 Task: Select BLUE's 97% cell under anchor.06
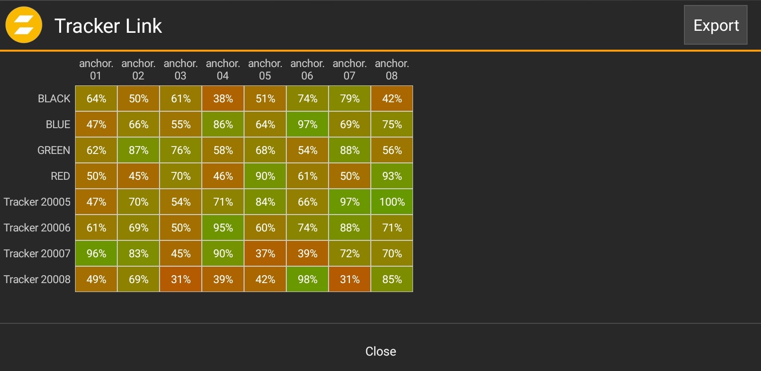[x=307, y=125]
